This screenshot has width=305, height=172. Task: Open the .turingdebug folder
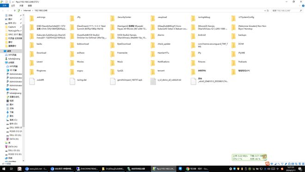click(x=201, y=18)
